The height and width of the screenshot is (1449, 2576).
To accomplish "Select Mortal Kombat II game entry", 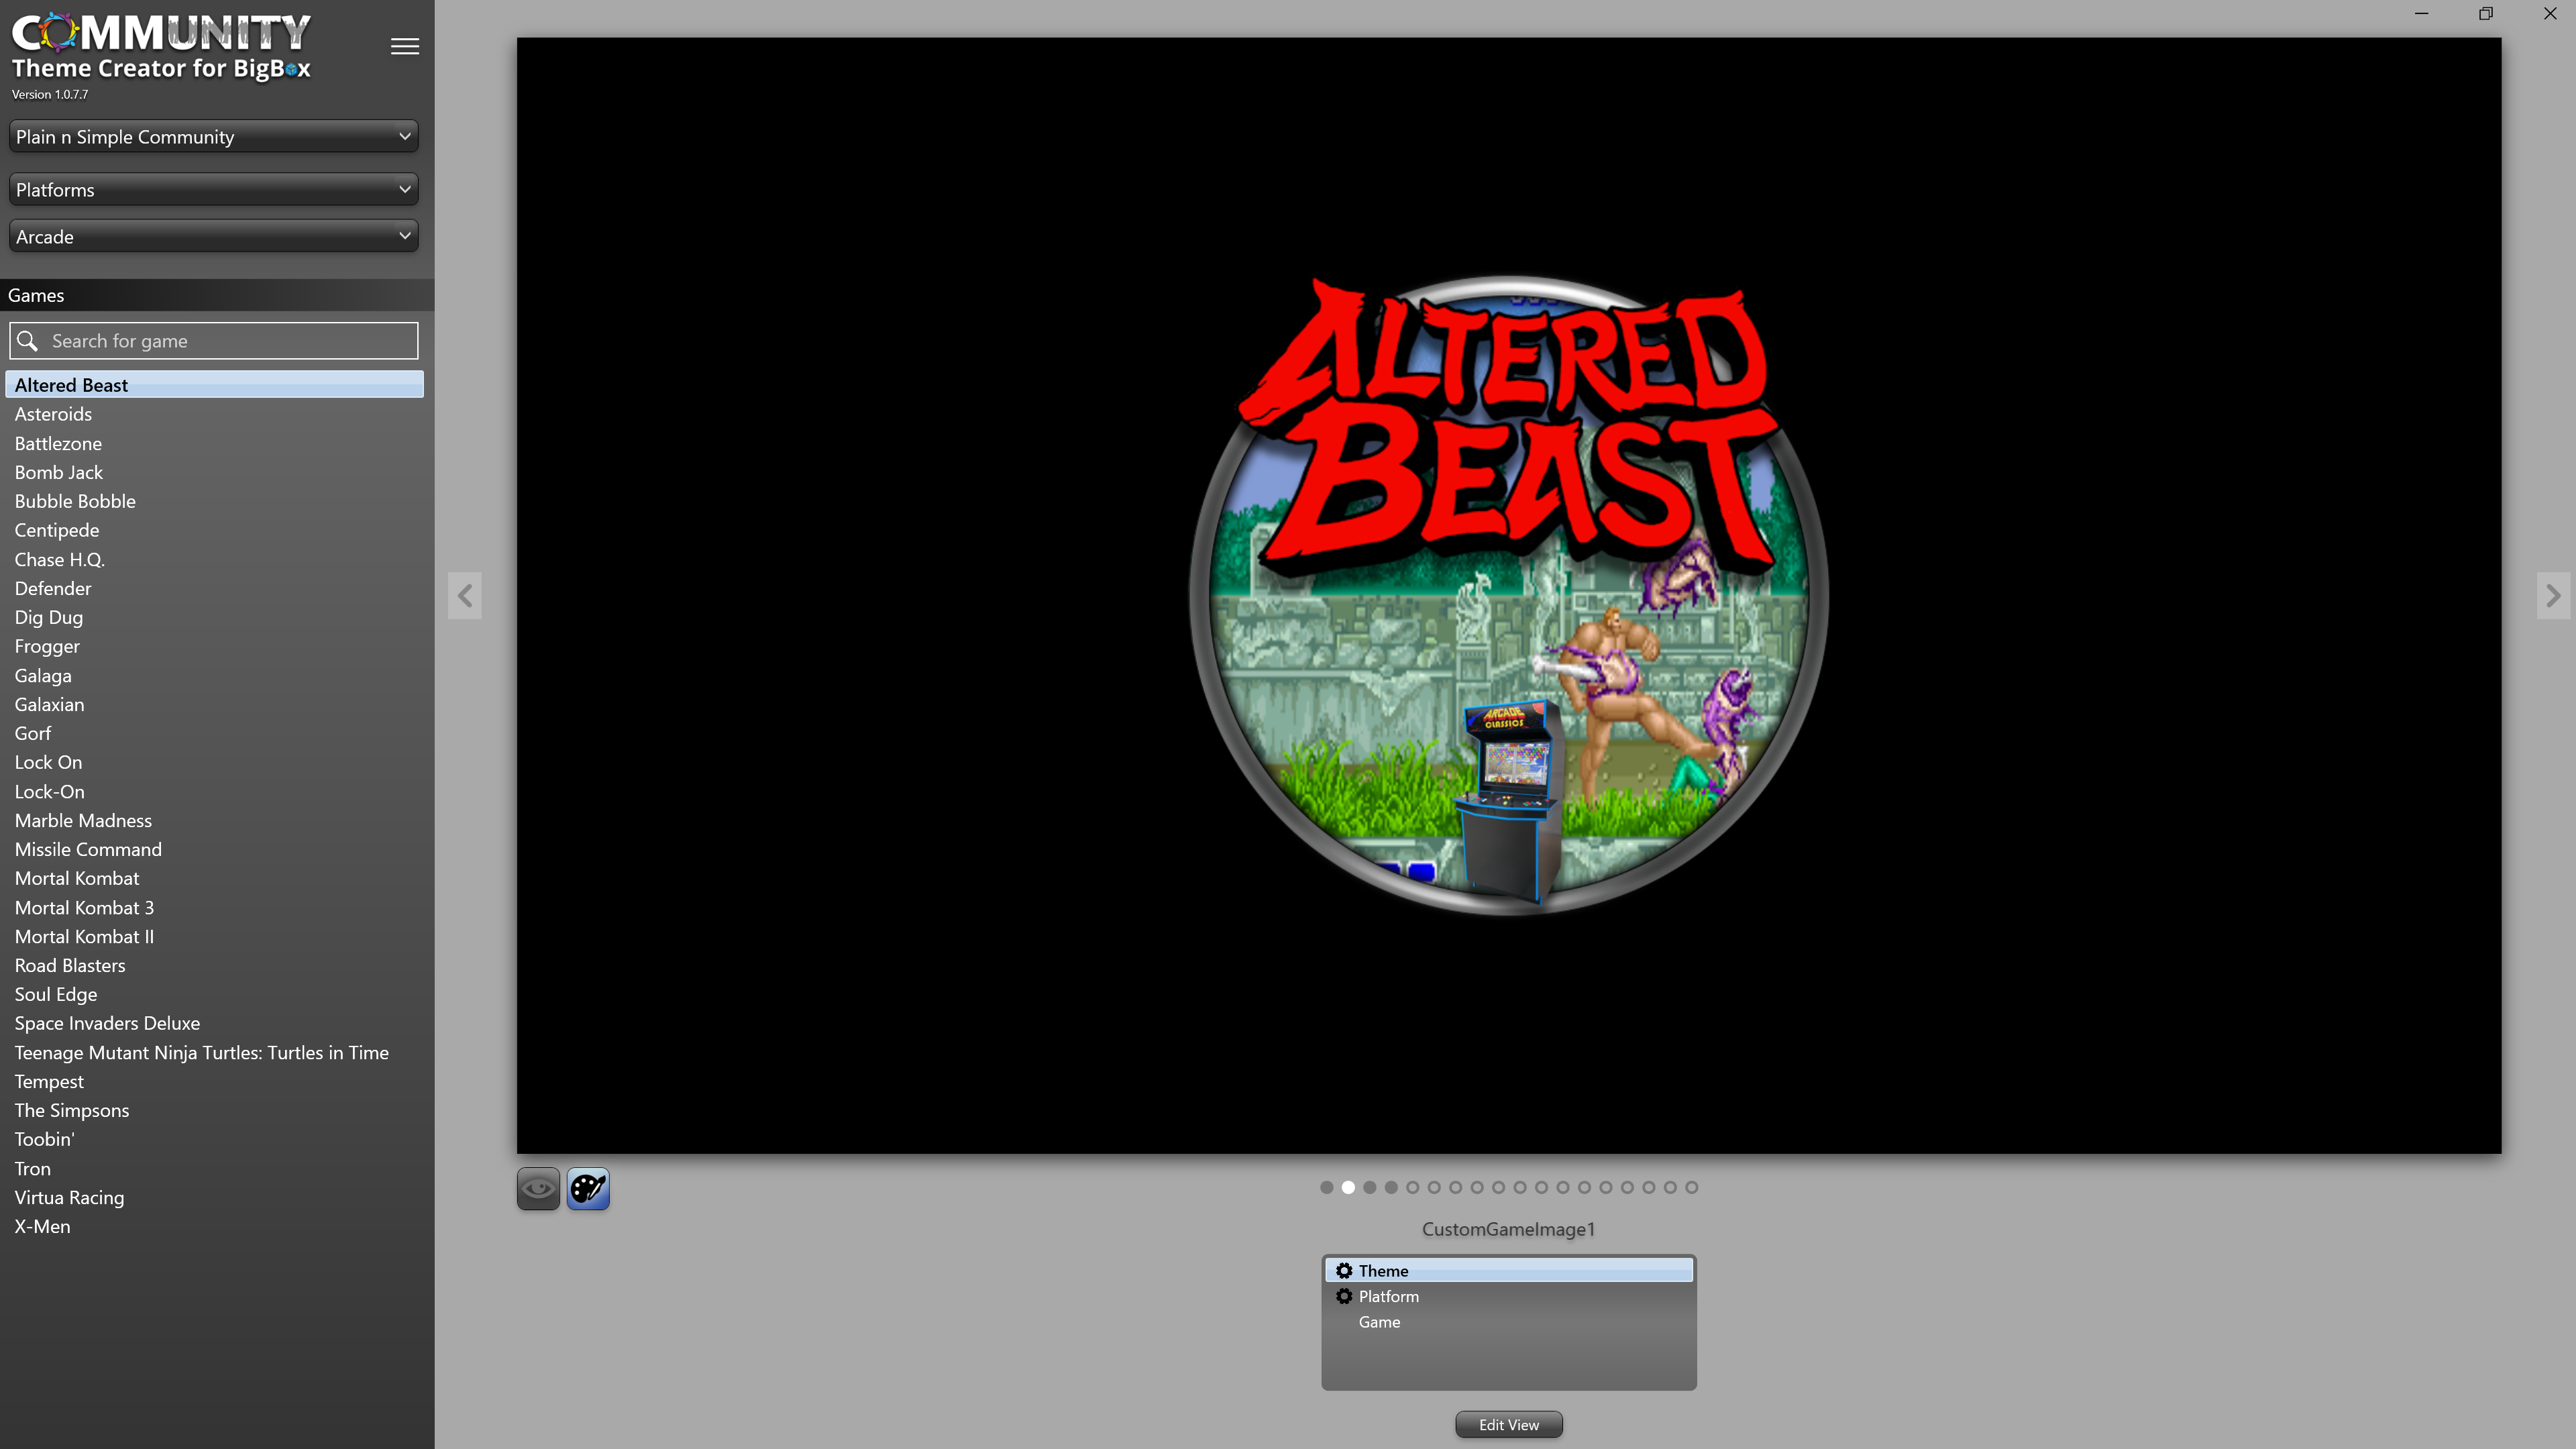I will click(x=214, y=937).
